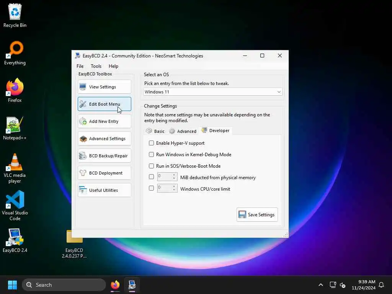The height and width of the screenshot is (294, 392).
Task: Open the Add New Entry section
Action: click(x=104, y=121)
